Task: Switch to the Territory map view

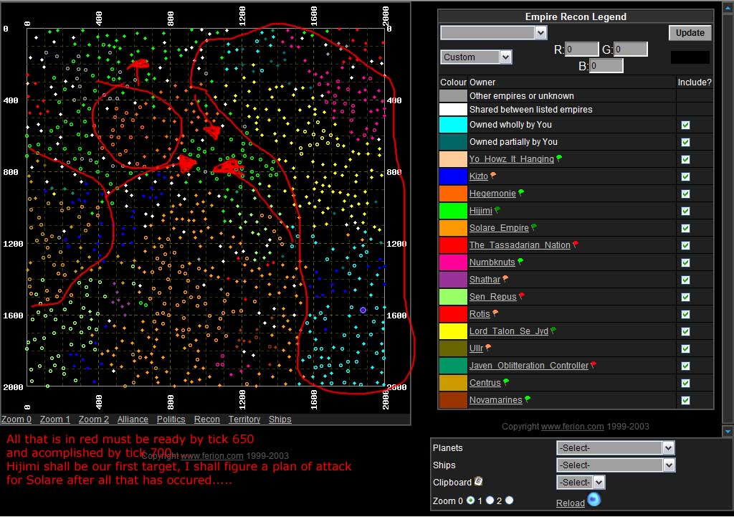Action: [x=244, y=419]
